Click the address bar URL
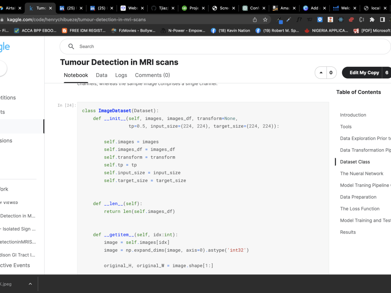This screenshot has height=293, width=391. [76, 20]
